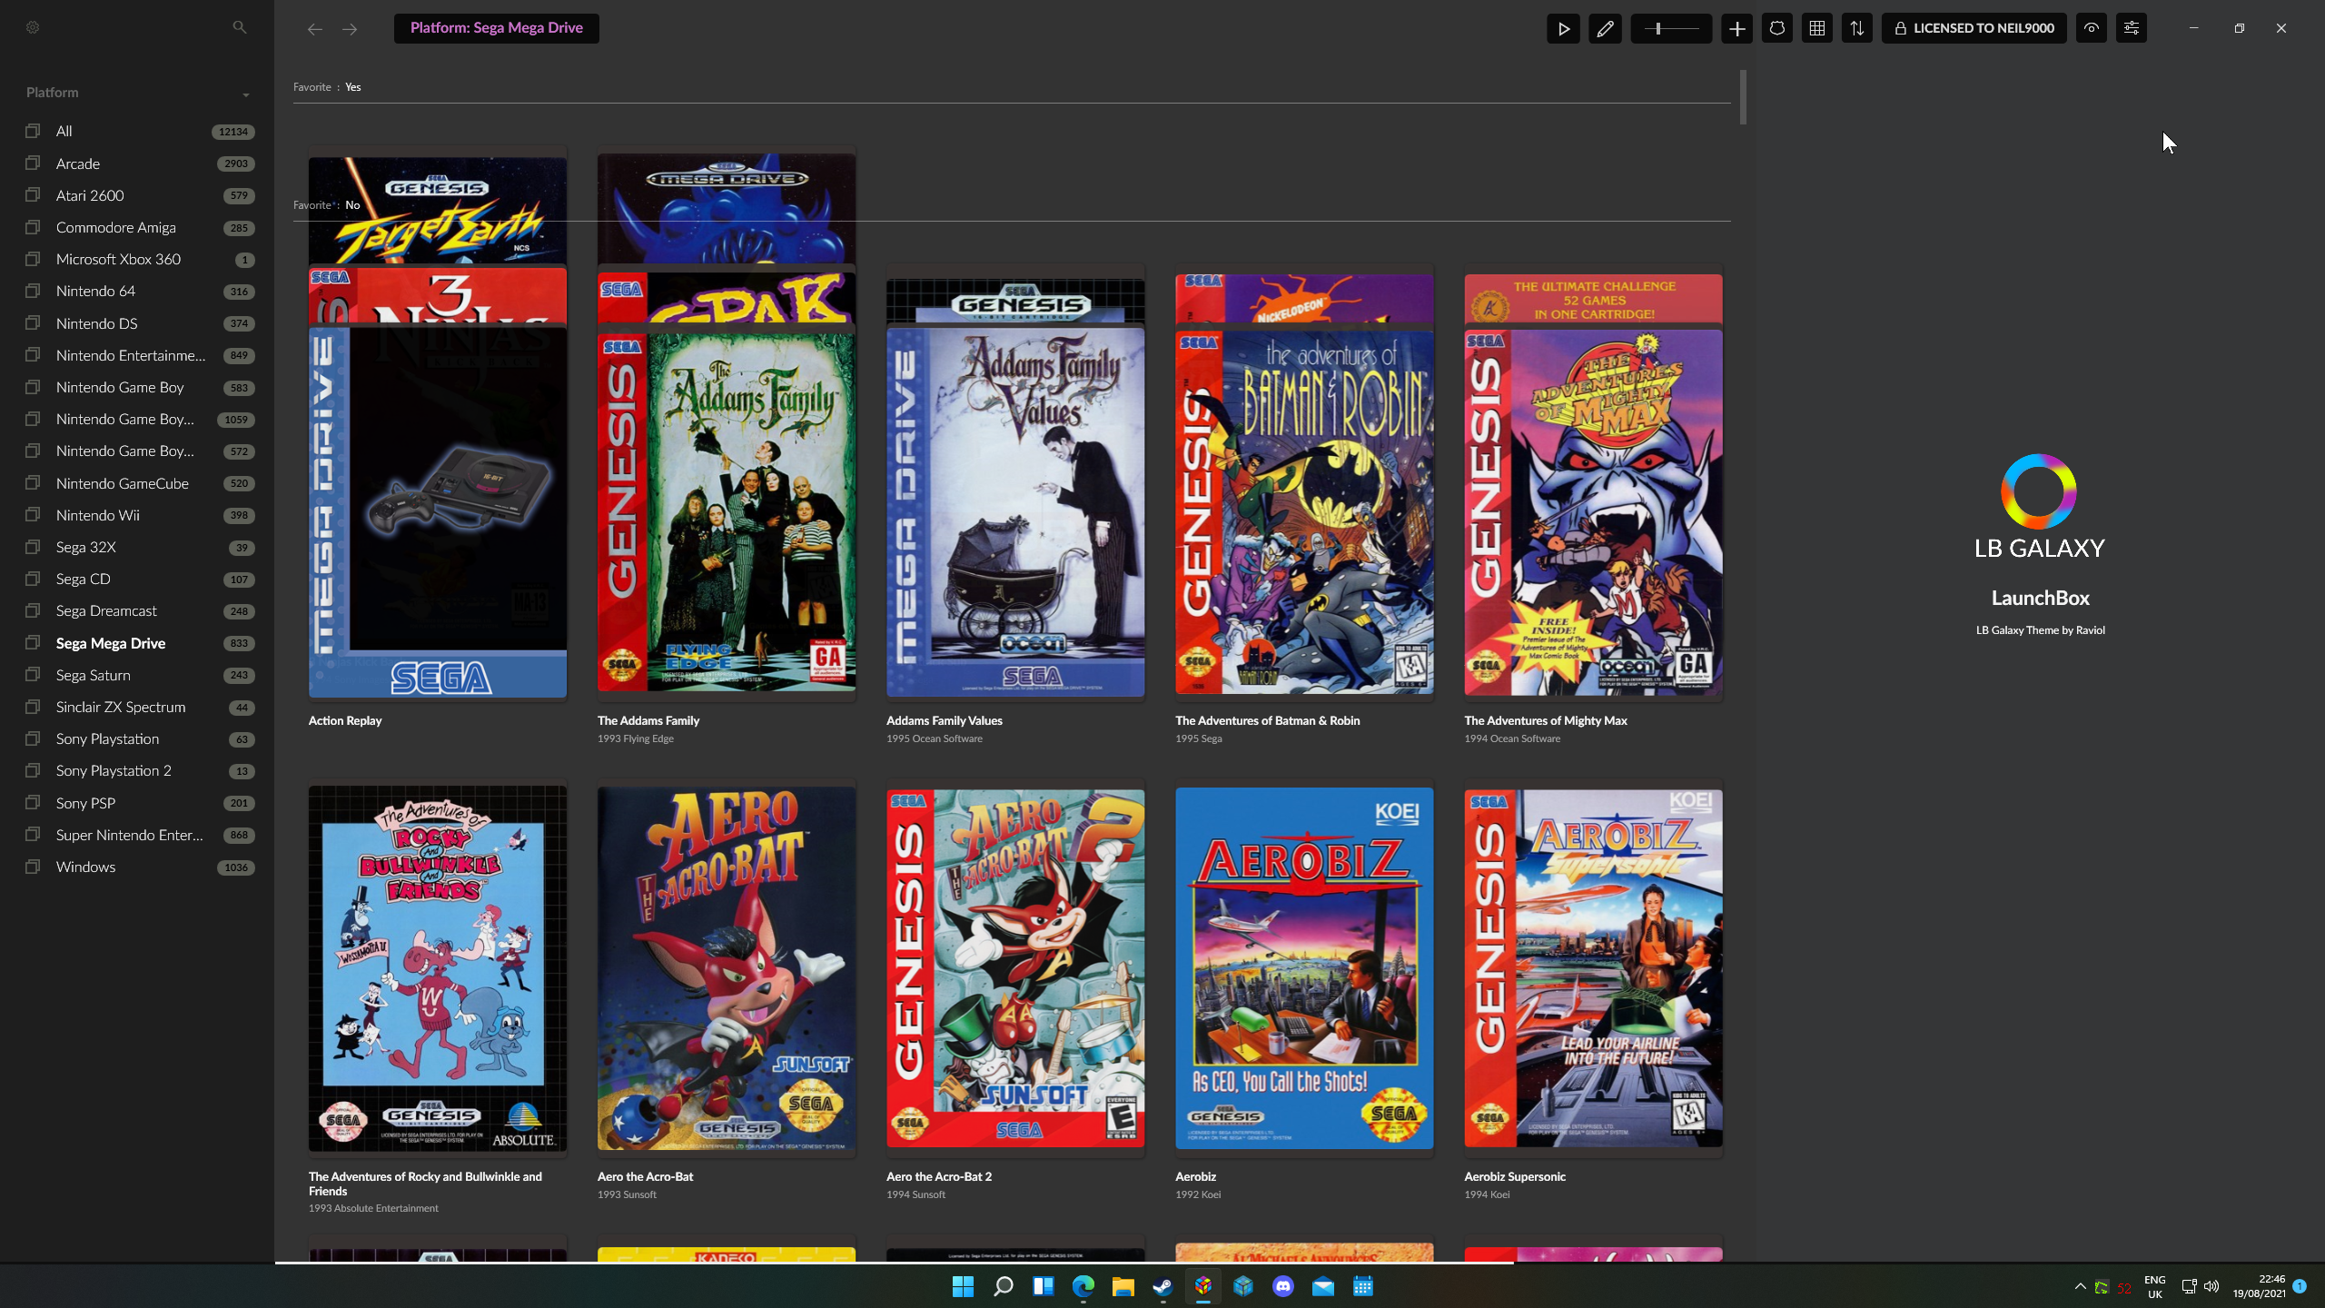
Task: Open Discord from the taskbar
Action: coord(1282,1286)
